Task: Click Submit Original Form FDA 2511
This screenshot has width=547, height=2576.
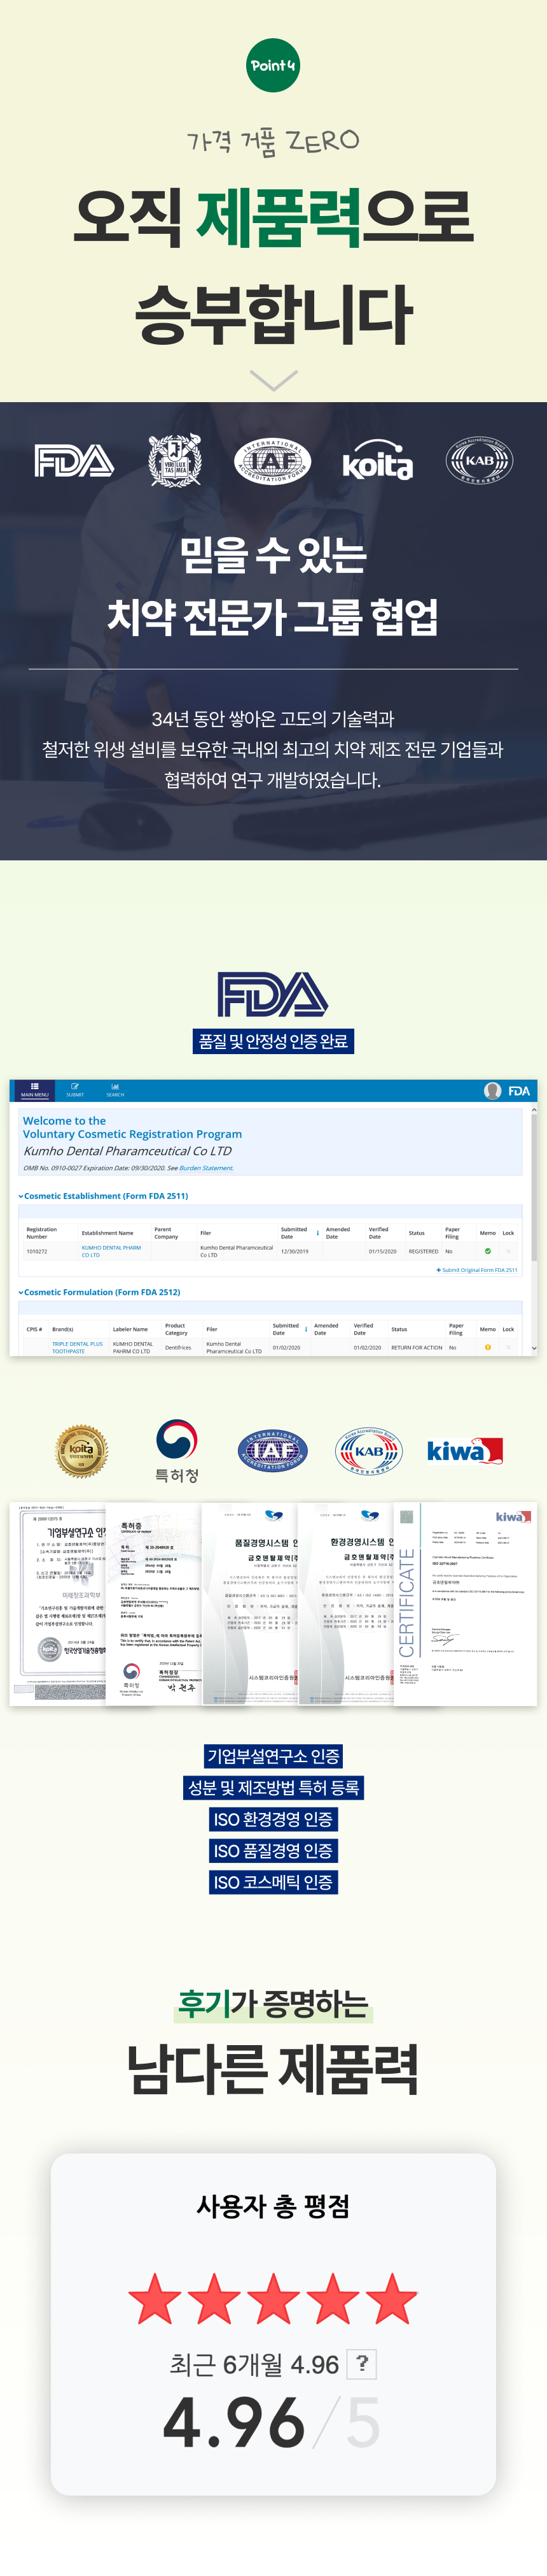Action: [476, 1270]
